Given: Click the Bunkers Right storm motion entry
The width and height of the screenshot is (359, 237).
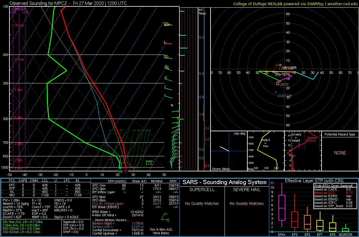Looking at the screenshot, I should (118, 224).
